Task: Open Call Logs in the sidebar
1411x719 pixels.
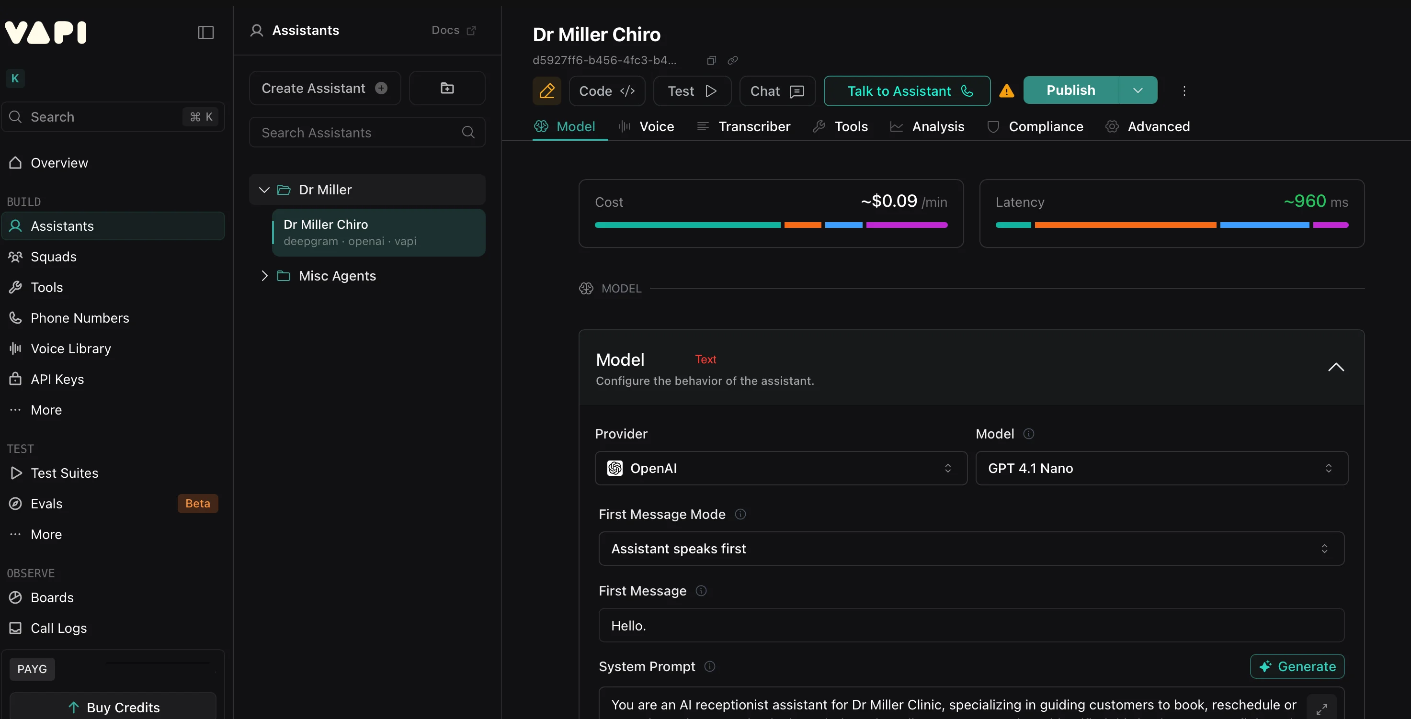Action: click(113, 628)
